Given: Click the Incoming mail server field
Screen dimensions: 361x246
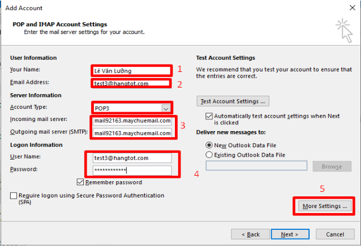Looking at the screenshot, I should (132, 120).
